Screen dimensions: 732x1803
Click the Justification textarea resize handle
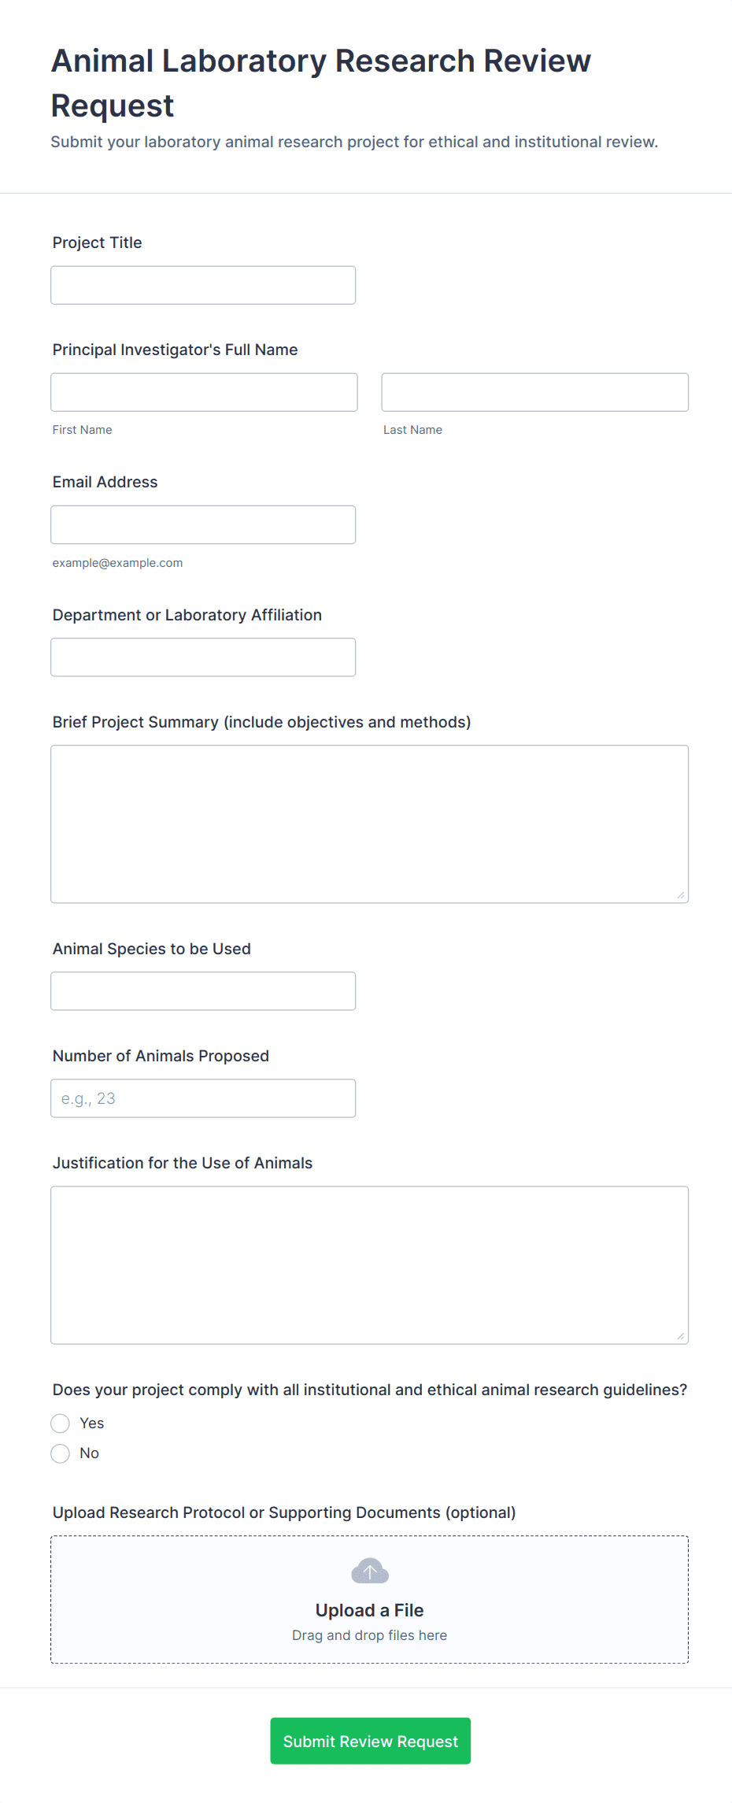point(680,1336)
